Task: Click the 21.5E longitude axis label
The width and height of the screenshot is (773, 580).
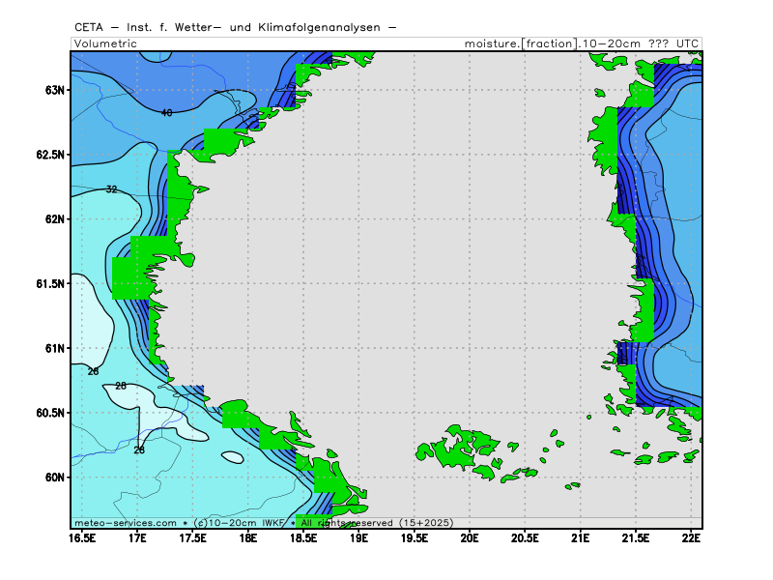Action: (x=636, y=536)
